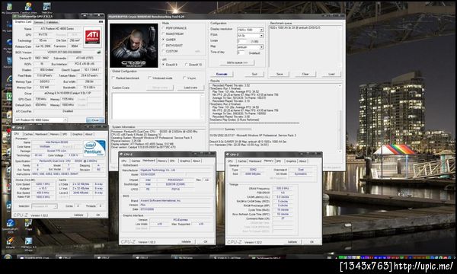The width and height of the screenshot is (457, 274).
Task: Choose the DirectX 10 API option
Action: click(x=187, y=65)
